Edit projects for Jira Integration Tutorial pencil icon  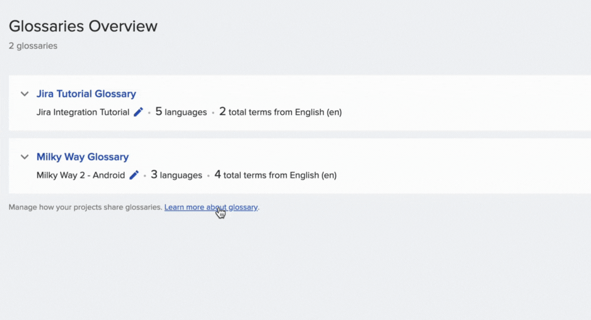138,112
